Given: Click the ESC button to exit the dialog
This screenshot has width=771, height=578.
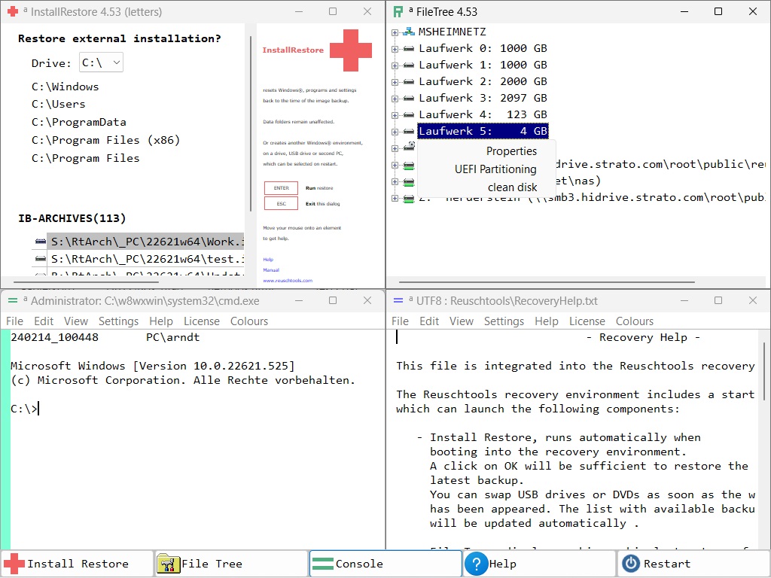Looking at the screenshot, I should point(282,203).
